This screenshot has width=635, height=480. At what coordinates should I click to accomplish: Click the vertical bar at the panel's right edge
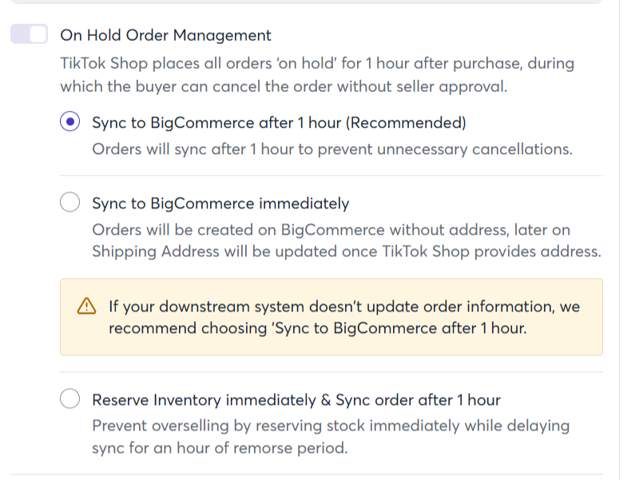pyautogui.click(x=621, y=240)
